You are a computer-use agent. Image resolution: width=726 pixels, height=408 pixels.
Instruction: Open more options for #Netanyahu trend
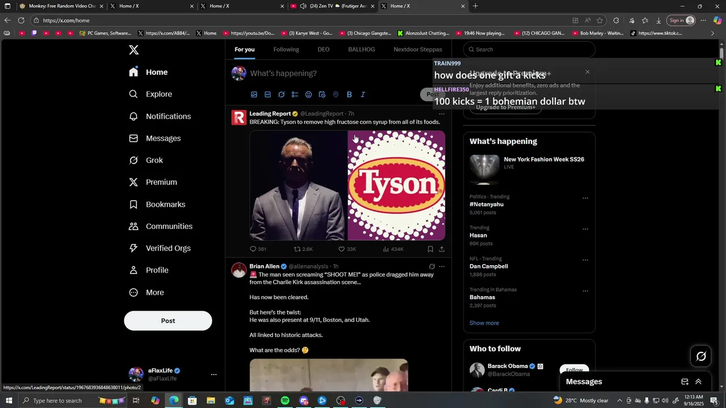click(585, 198)
